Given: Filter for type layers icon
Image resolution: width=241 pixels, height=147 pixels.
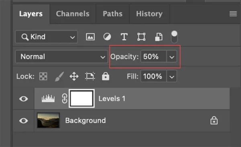Looking at the screenshot, I should (x=124, y=37).
